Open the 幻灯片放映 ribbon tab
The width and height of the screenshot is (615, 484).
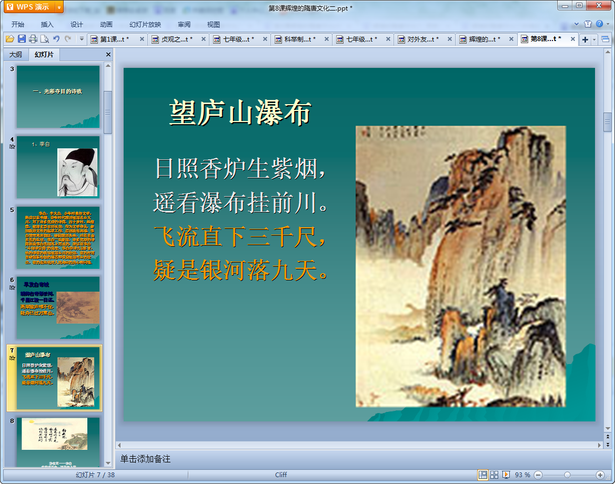[x=145, y=24]
